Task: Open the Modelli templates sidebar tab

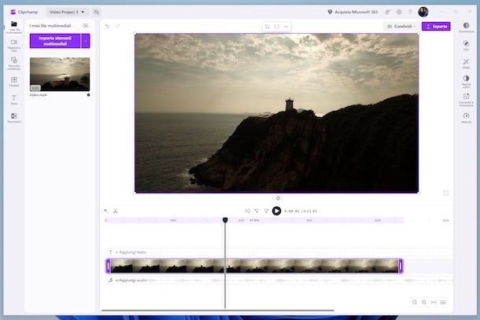Action: coord(14,81)
